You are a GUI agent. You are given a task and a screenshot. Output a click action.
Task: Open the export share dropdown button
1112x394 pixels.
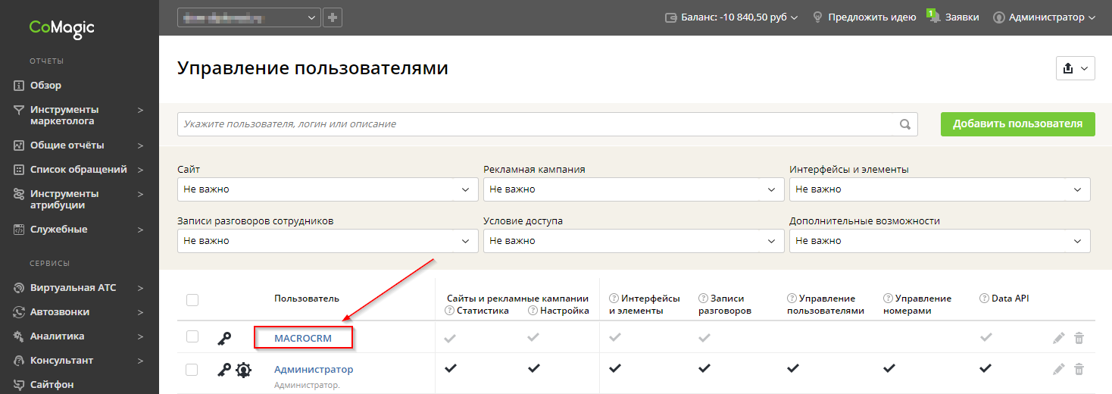pyautogui.click(x=1075, y=68)
